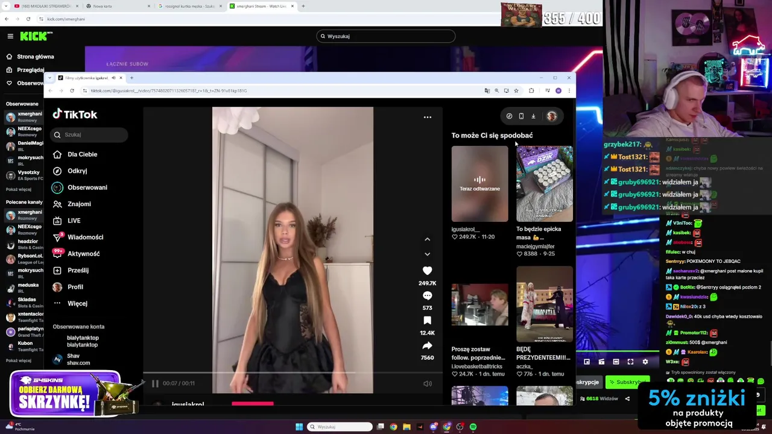Bookmark the video (12.4K saves)
This screenshot has width=772, height=434.
point(427,321)
